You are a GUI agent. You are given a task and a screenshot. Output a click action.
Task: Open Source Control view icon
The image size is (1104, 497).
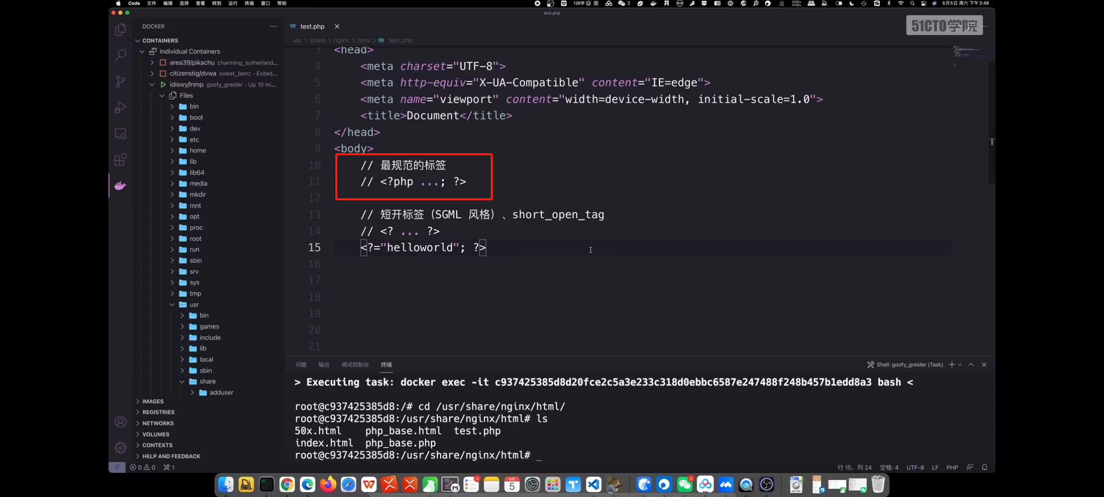pos(121,81)
